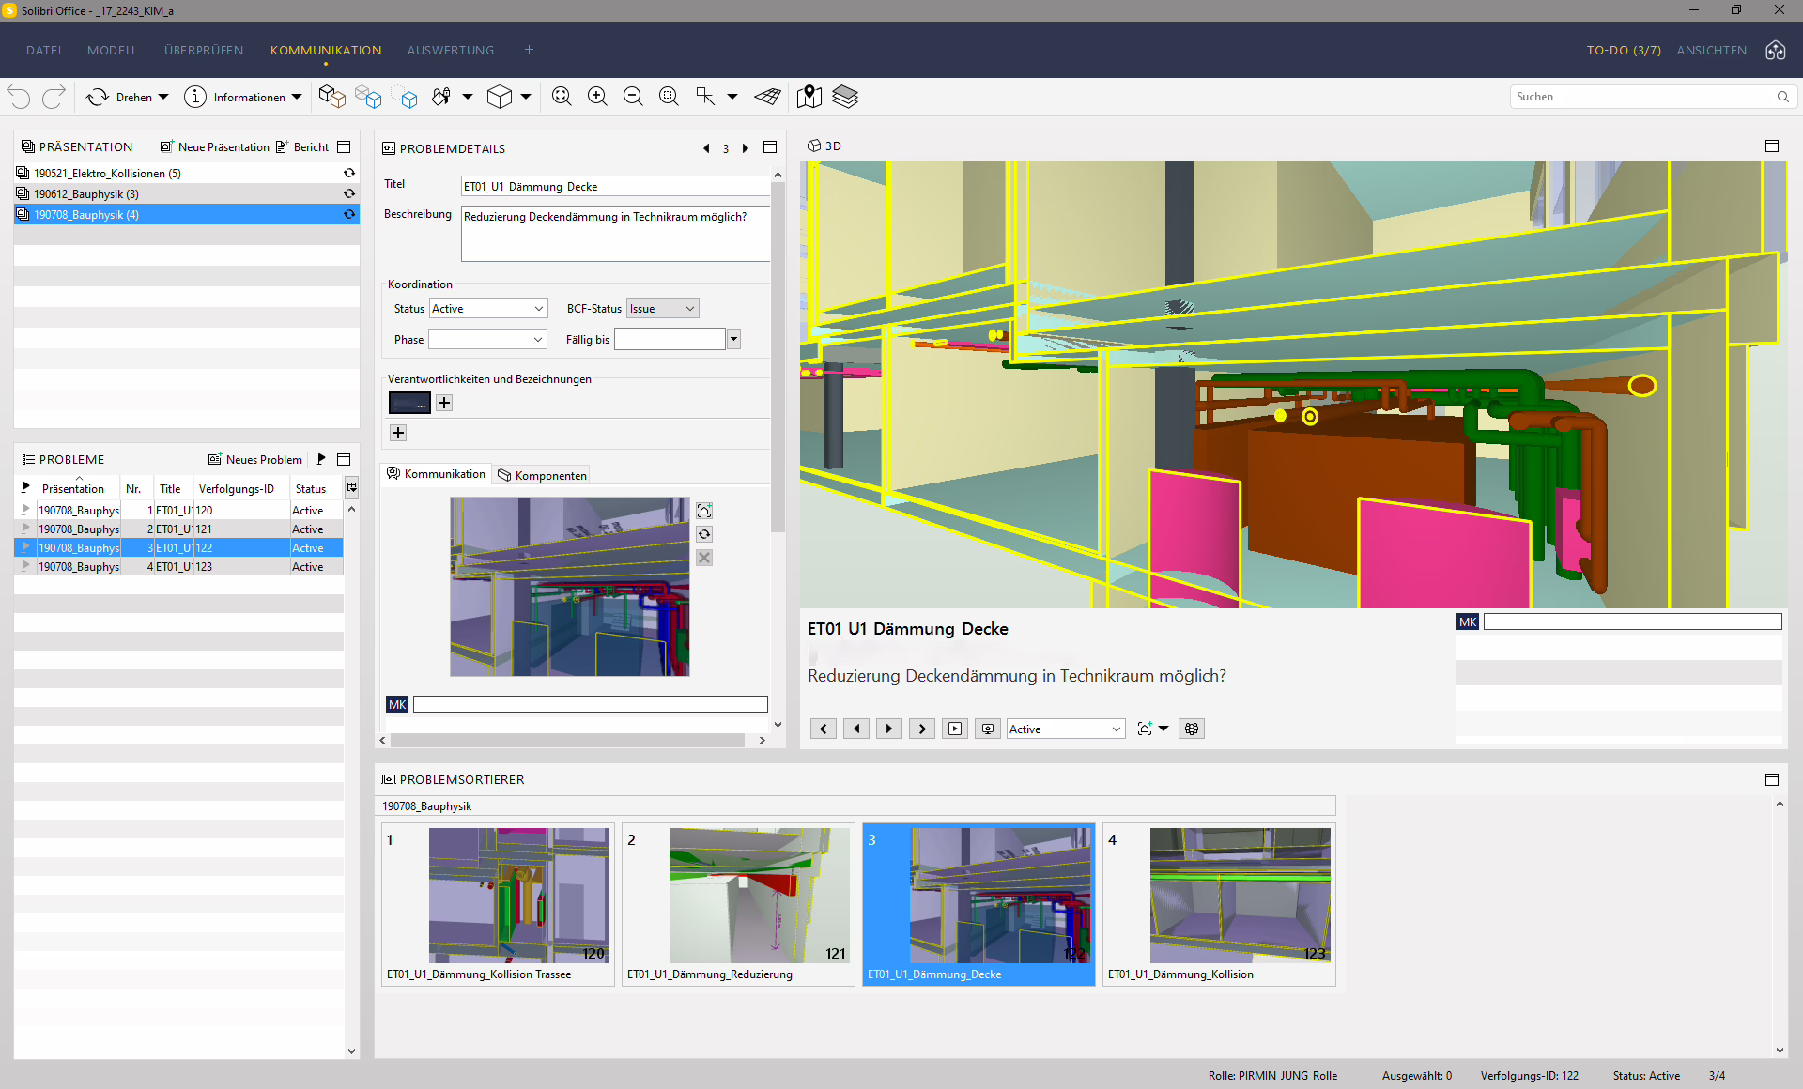This screenshot has height=1089, width=1803.
Task: Select thumbnail 4 ET01_U1_Dämmung_Kollision
Action: 1219,905
